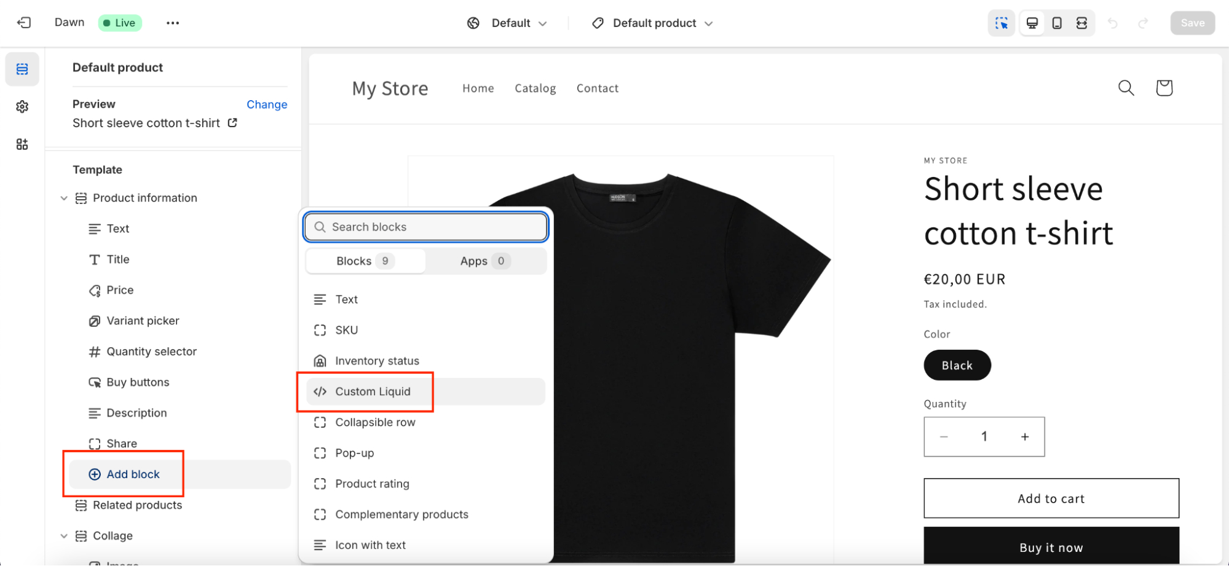Open the cart icon in preview
1229x566 pixels.
click(1164, 88)
